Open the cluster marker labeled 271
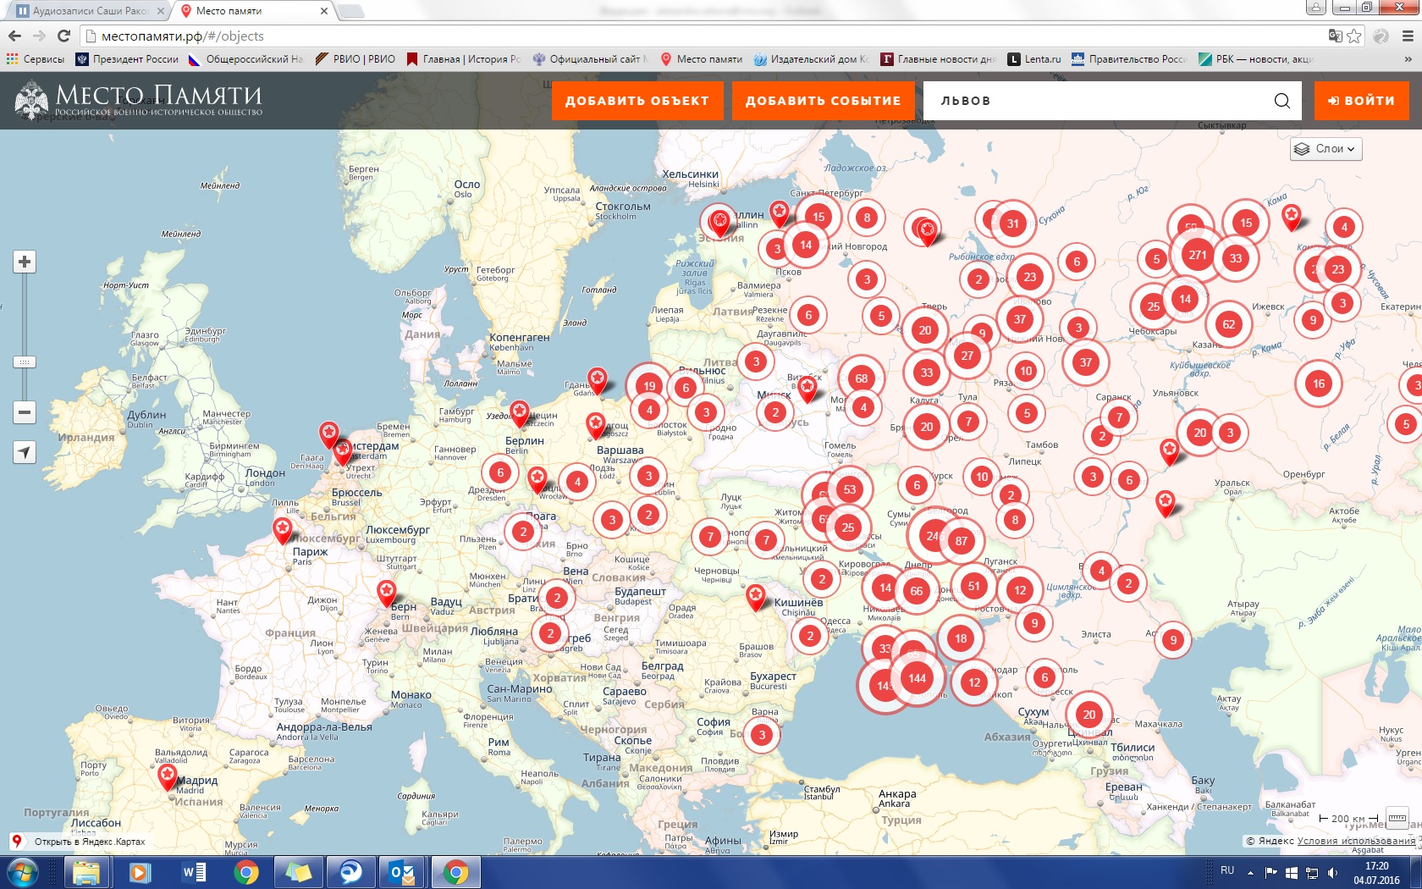 coord(1197,255)
